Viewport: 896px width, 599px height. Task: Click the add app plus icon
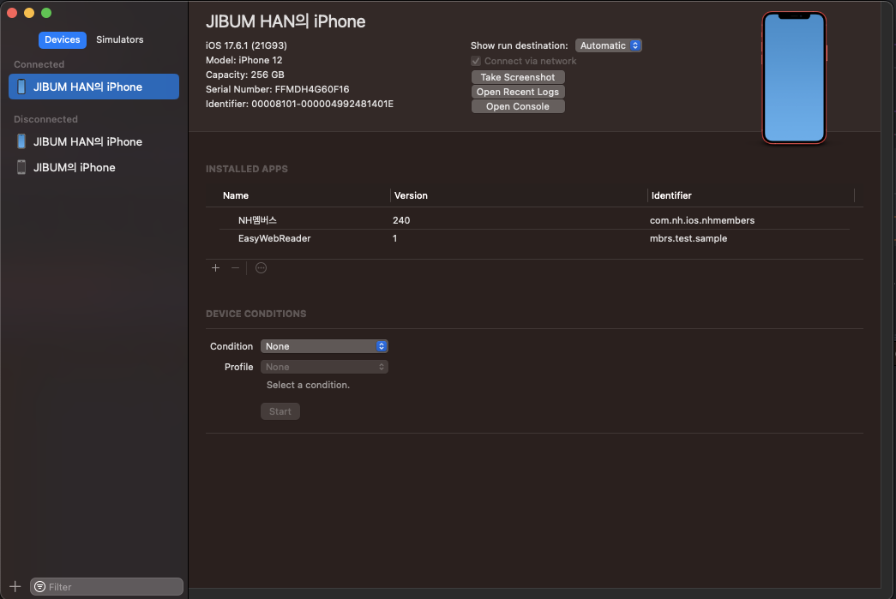216,268
